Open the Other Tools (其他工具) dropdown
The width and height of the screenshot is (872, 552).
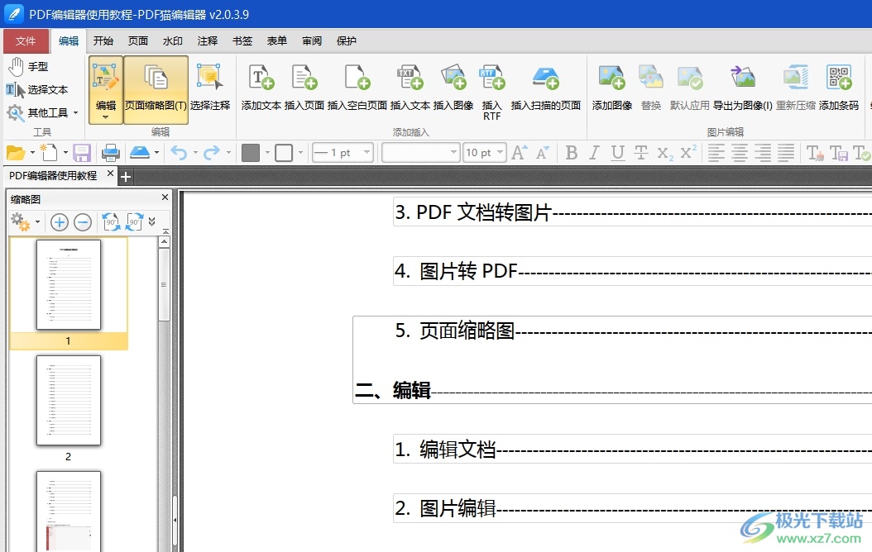tap(43, 112)
